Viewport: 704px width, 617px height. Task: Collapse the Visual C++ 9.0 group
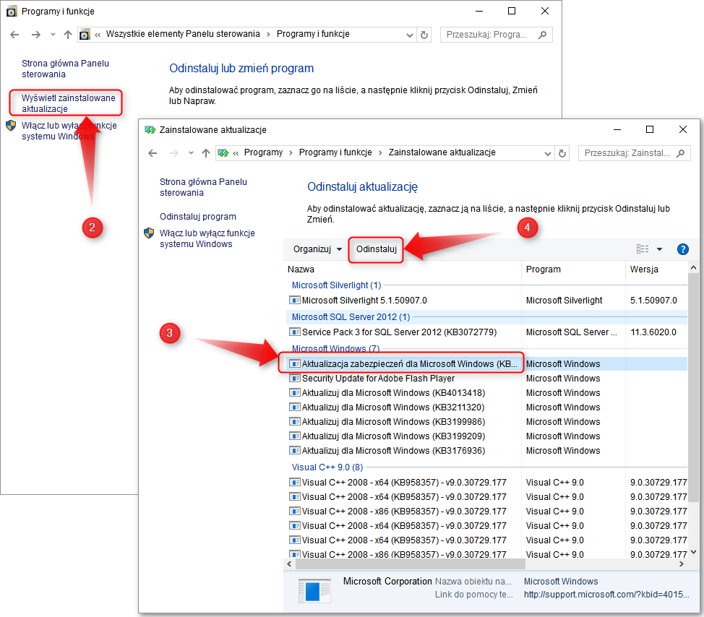point(327,467)
